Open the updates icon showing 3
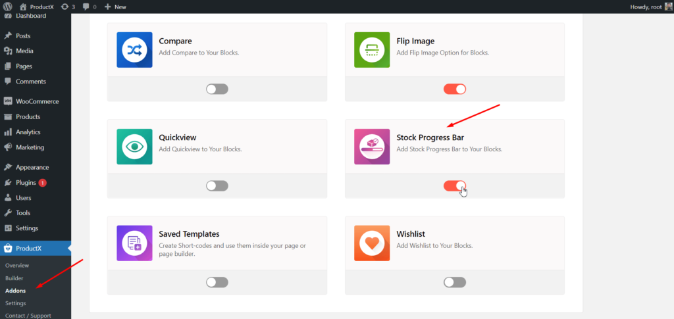The height and width of the screenshot is (319, 674). coord(65,7)
